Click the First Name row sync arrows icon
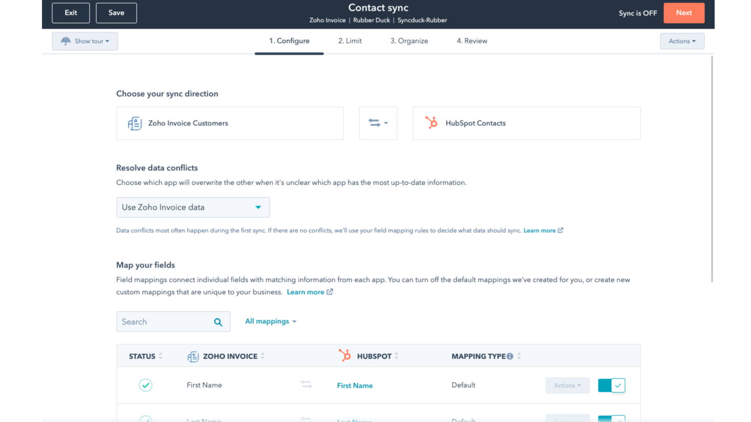751x422 pixels. coord(306,384)
